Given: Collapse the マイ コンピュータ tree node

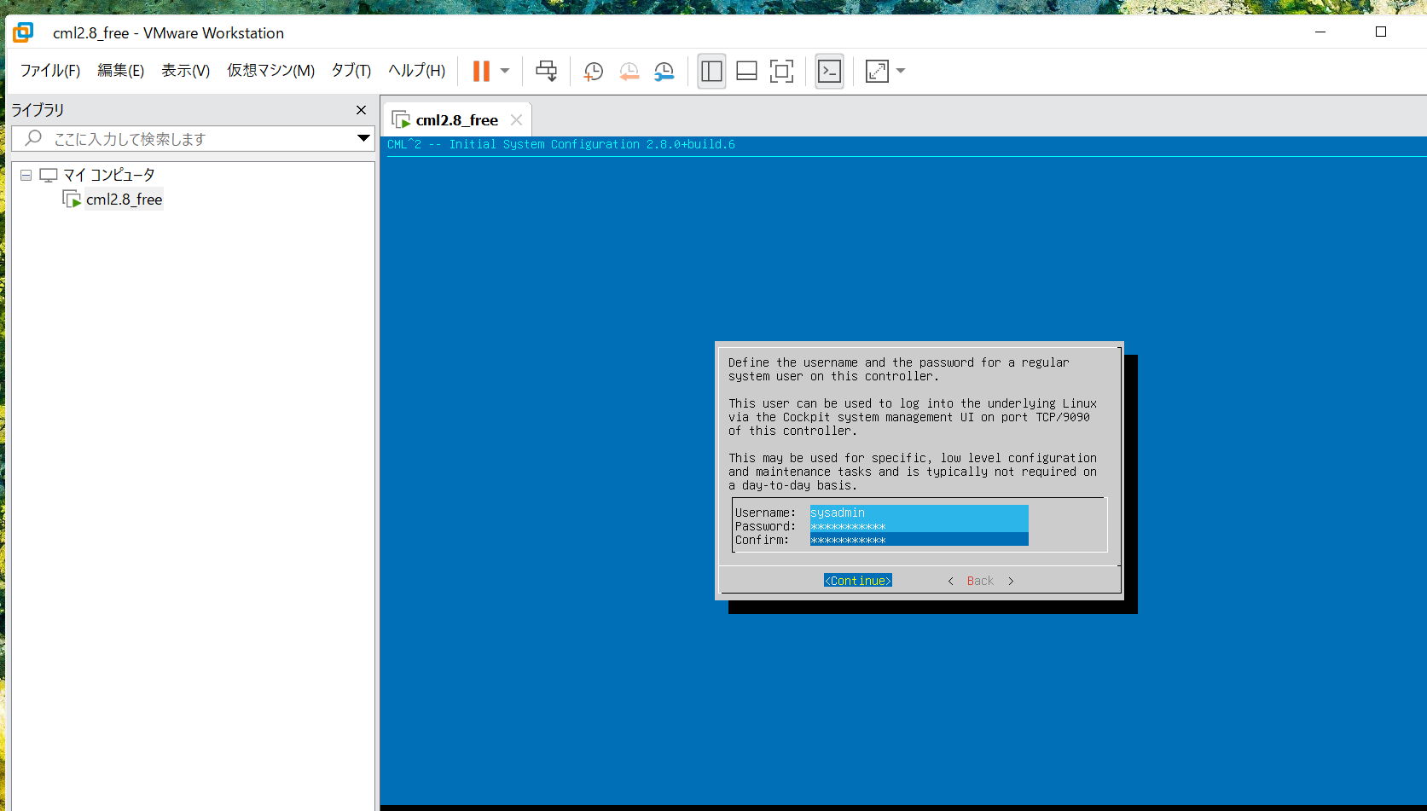Looking at the screenshot, I should (26, 175).
